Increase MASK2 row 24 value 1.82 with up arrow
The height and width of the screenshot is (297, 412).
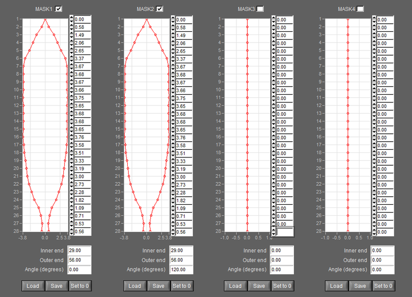click(x=173, y=199)
